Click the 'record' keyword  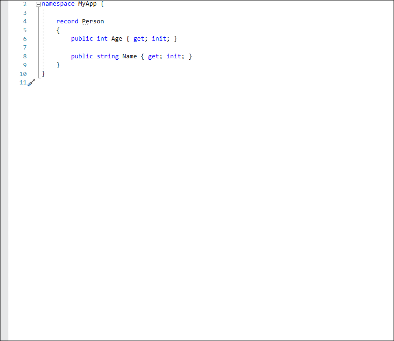coord(67,21)
